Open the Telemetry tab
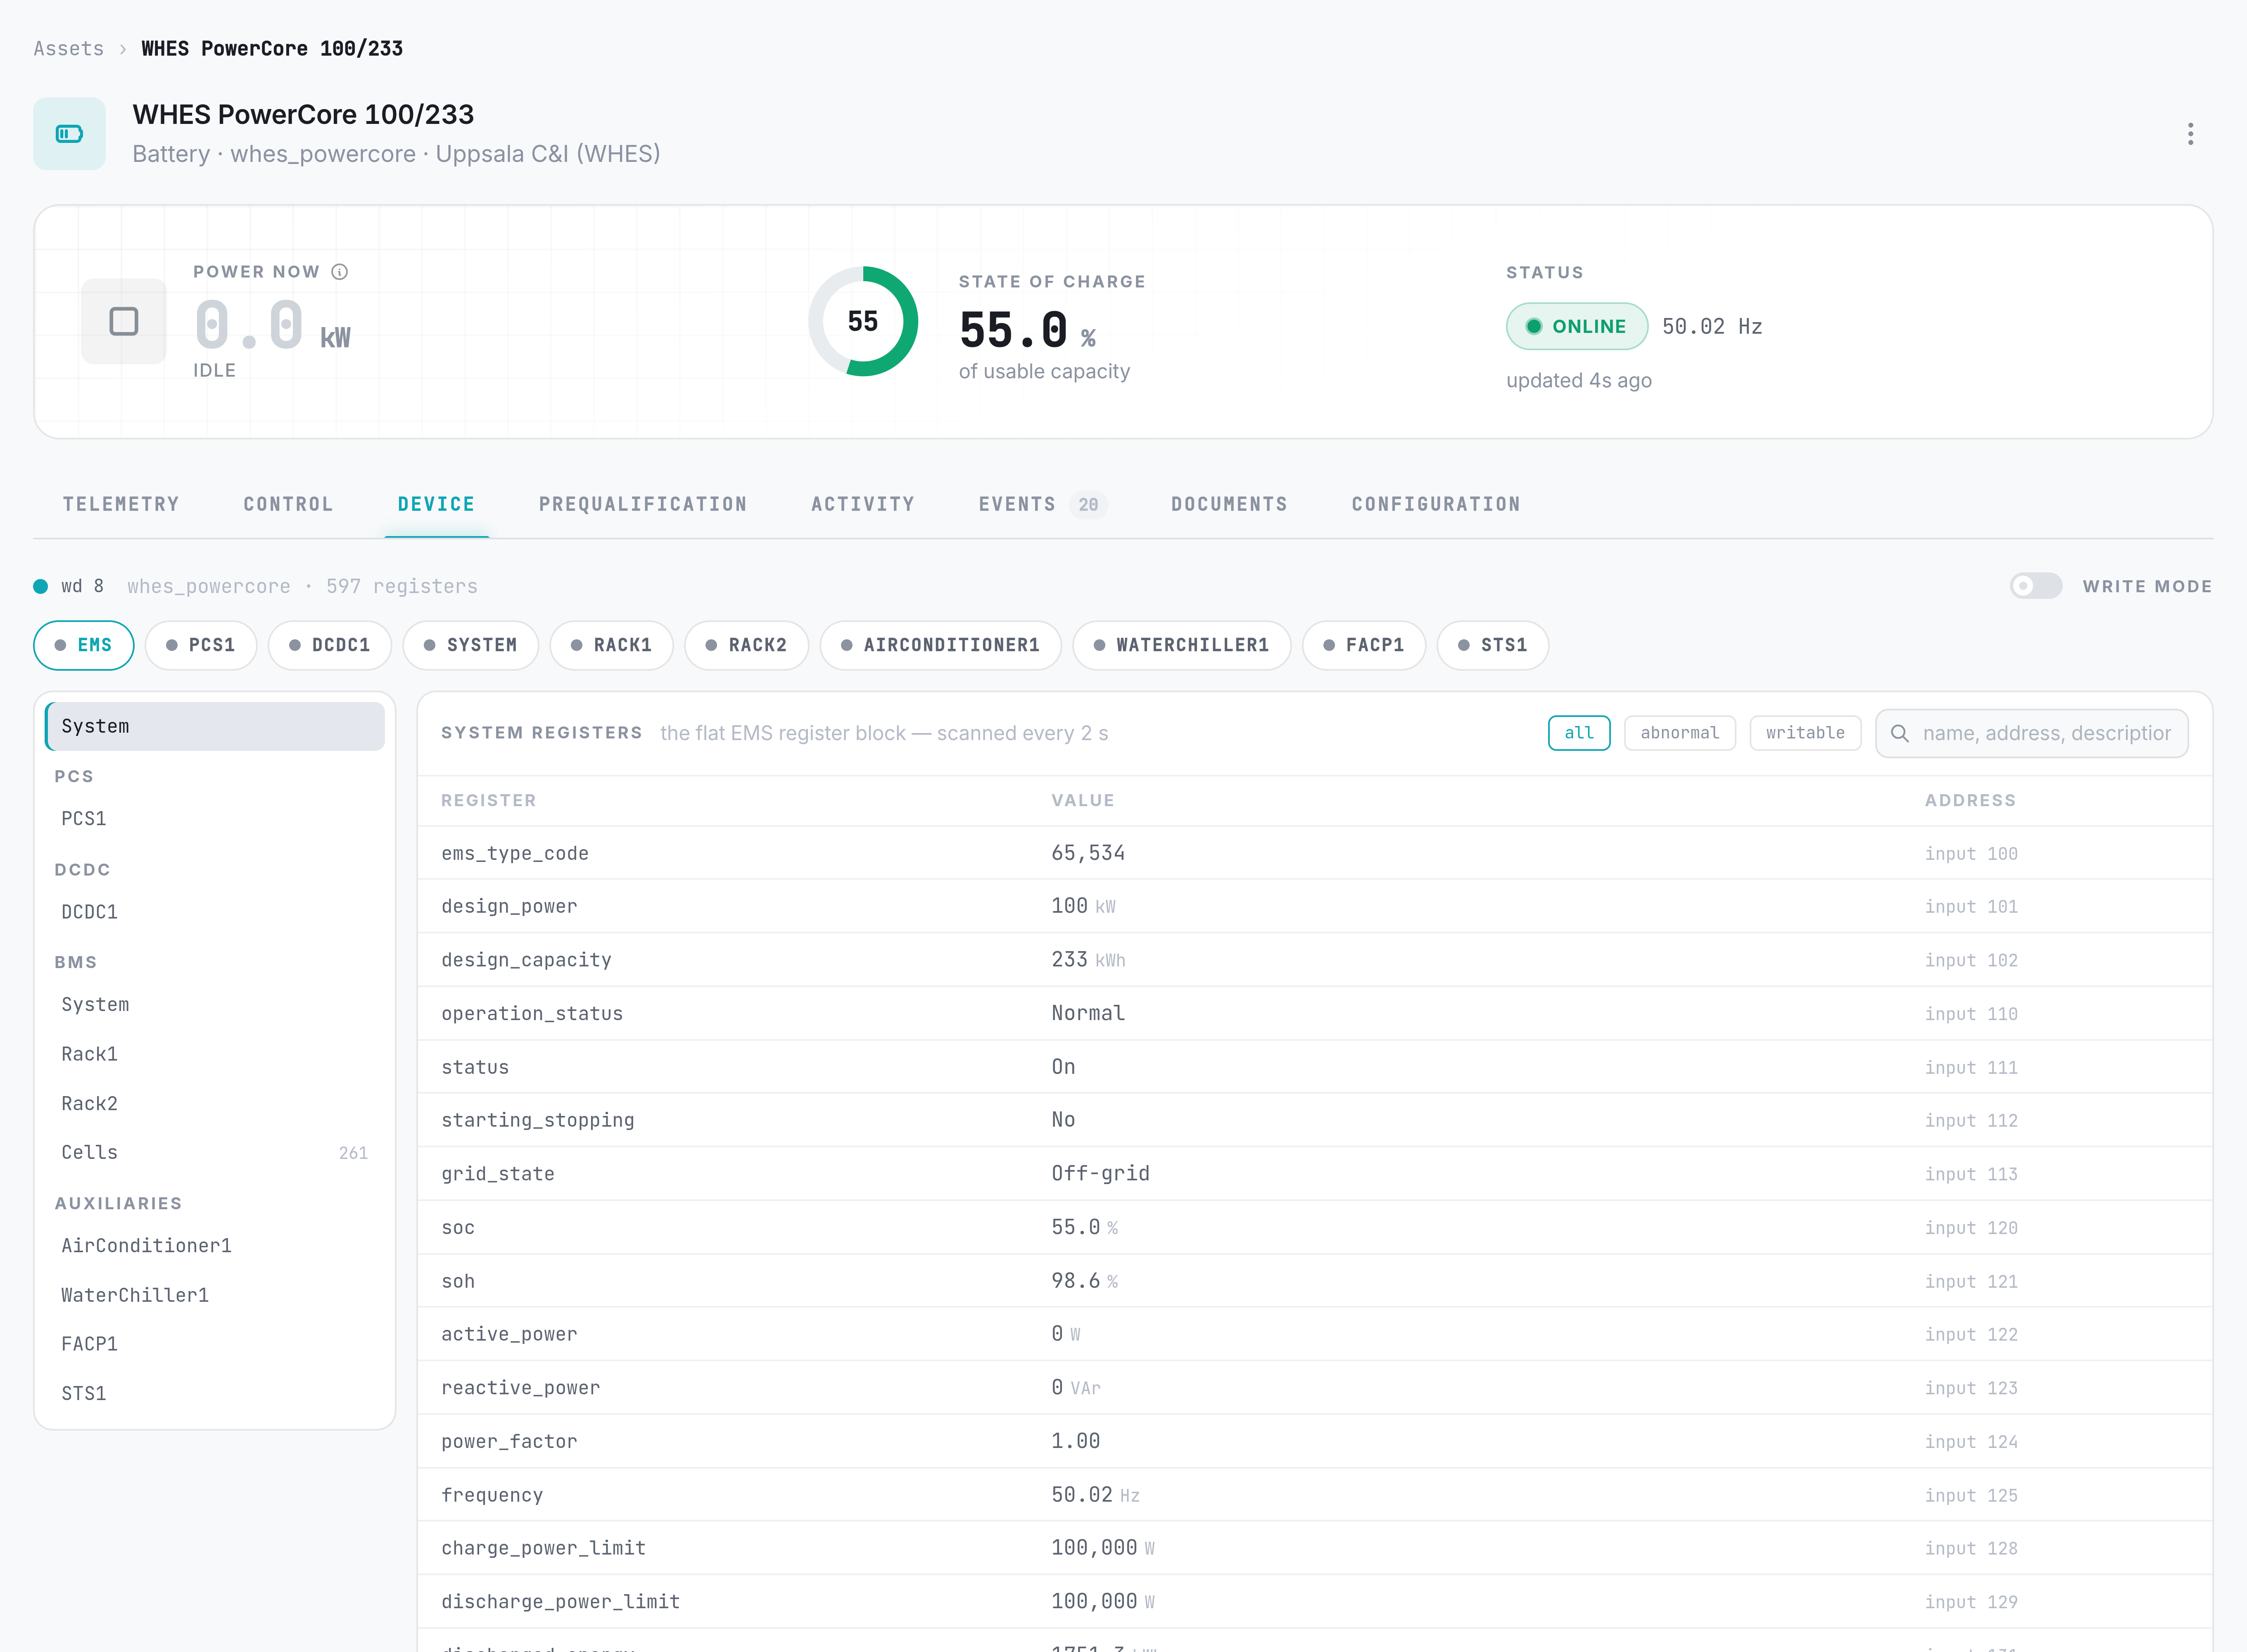 click(x=121, y=504)
